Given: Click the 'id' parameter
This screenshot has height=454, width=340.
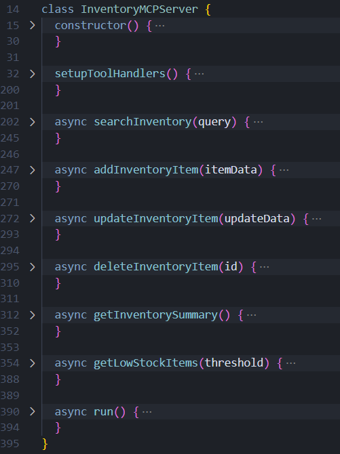Looking at the screenshot, I should (x=231, y=267).
